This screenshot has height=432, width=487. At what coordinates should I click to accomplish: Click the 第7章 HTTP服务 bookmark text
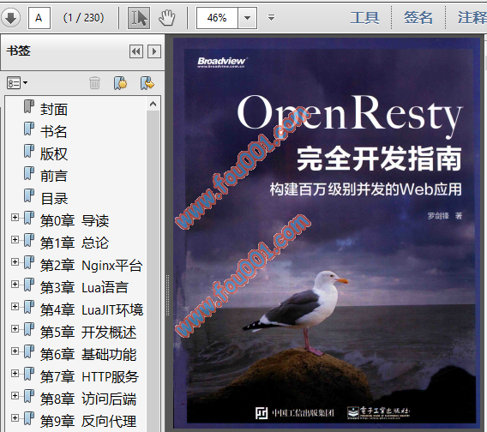click(x=89, y=377)
